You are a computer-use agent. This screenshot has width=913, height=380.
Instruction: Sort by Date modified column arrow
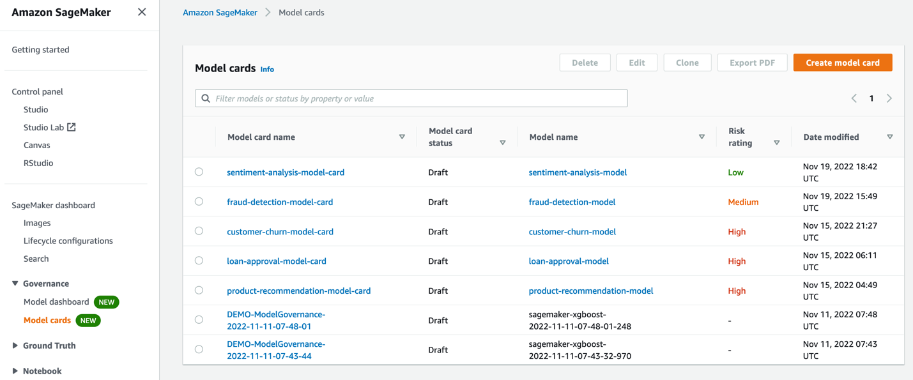[x=889, y=137]
